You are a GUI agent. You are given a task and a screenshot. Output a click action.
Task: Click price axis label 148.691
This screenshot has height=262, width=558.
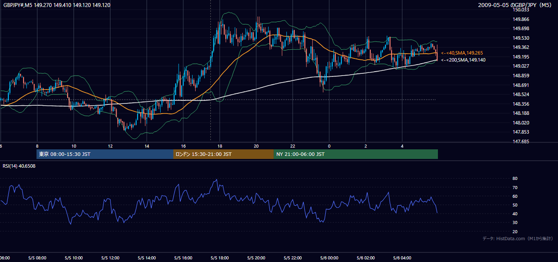pos(521,85)
